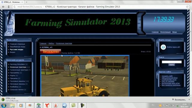Click 'Вход' link under the clock
The height and width of the screenshot is (108, 192).
pyautogui.click(x=175, y=32)
